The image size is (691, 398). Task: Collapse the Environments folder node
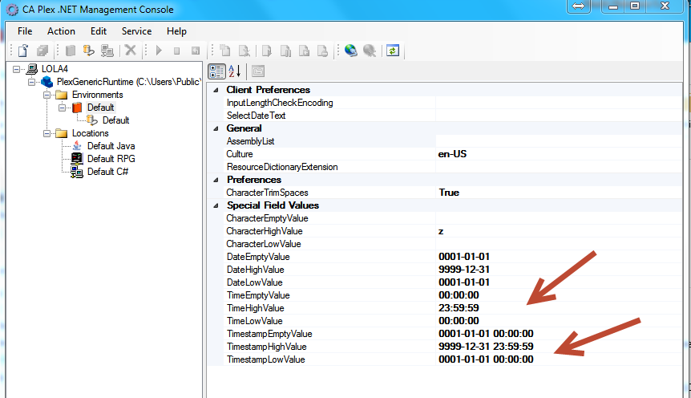(x=46, y=95)
